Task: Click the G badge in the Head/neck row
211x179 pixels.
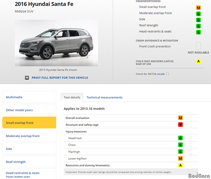Action: click(180, 138)
